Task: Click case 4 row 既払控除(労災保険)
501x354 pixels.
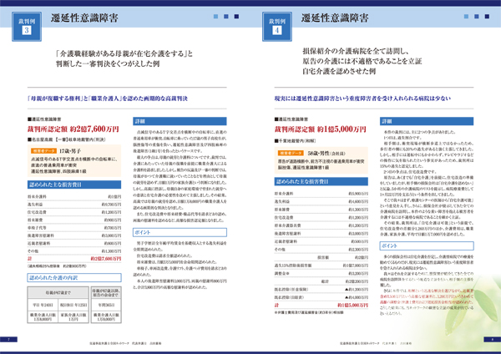Action: (x=321, y=290)
